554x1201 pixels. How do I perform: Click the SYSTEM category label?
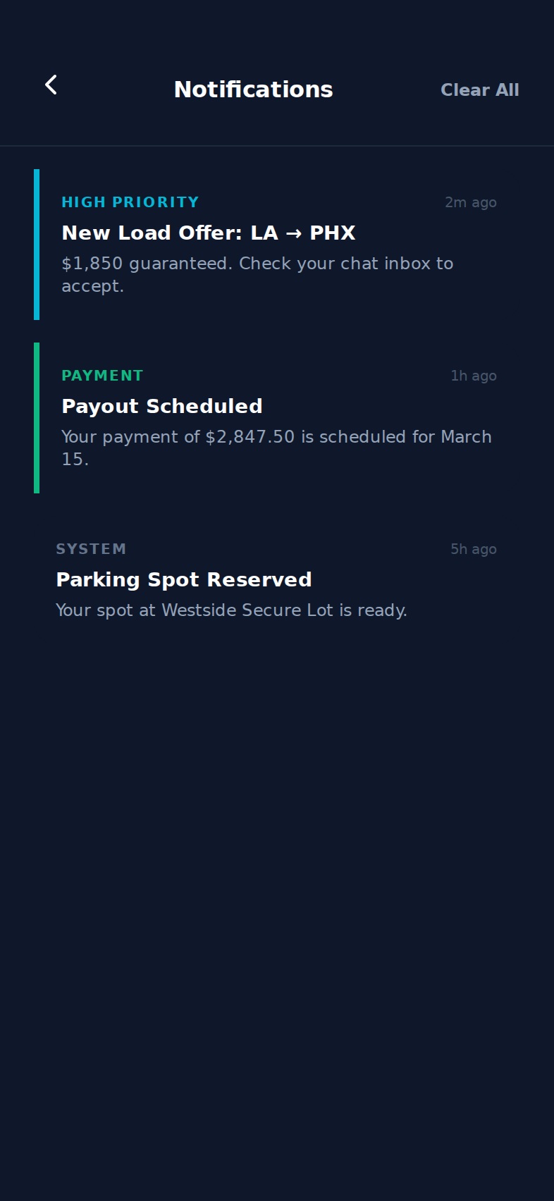[92, 548]
